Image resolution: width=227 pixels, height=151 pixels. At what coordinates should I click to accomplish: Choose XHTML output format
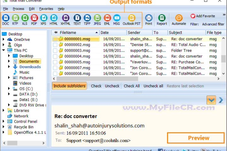[66, 20]
